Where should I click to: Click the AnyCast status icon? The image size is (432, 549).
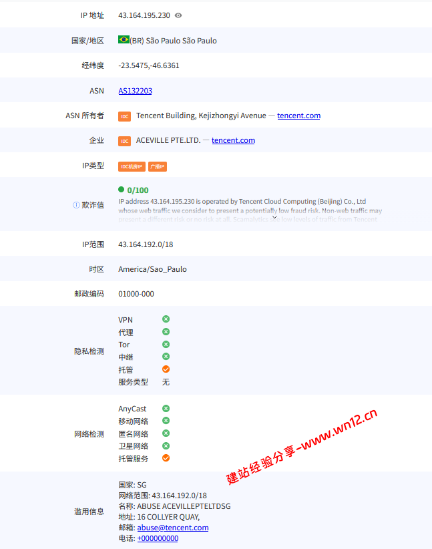166,409
